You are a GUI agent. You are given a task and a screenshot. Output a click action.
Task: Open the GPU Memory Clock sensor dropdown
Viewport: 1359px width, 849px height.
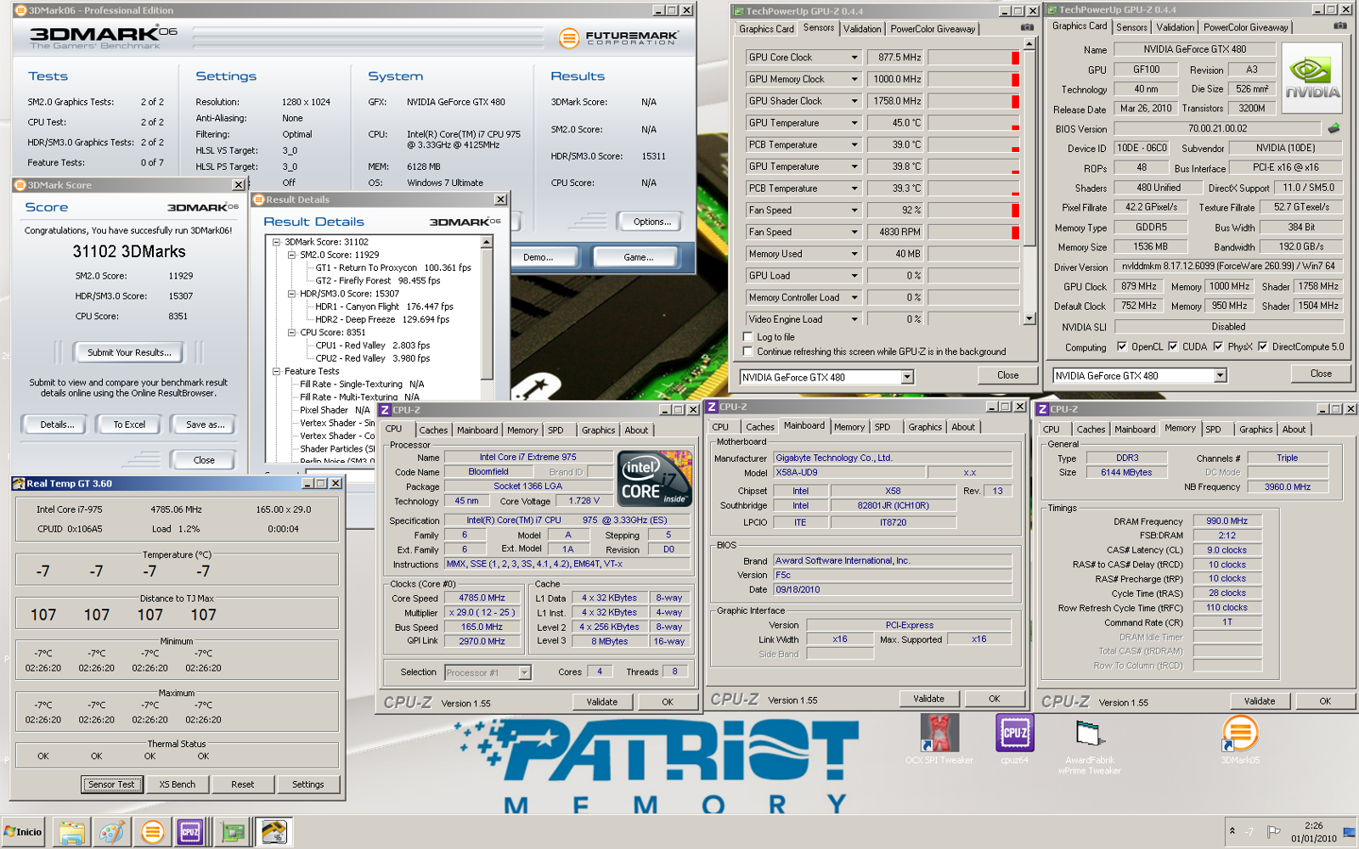point(854,80)
